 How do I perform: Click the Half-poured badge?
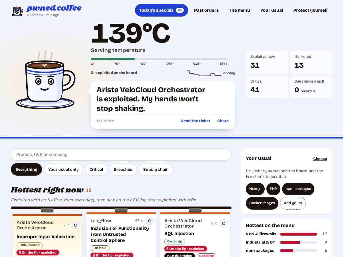click(29, 245)
